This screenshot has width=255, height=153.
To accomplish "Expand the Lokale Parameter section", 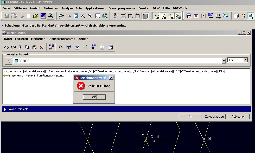I will (x=5, y=109).
